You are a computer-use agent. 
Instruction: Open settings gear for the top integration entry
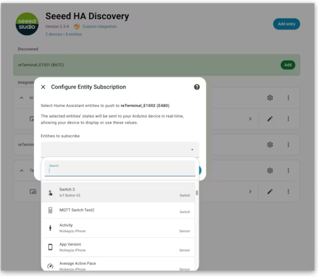[x=270, y=98]
